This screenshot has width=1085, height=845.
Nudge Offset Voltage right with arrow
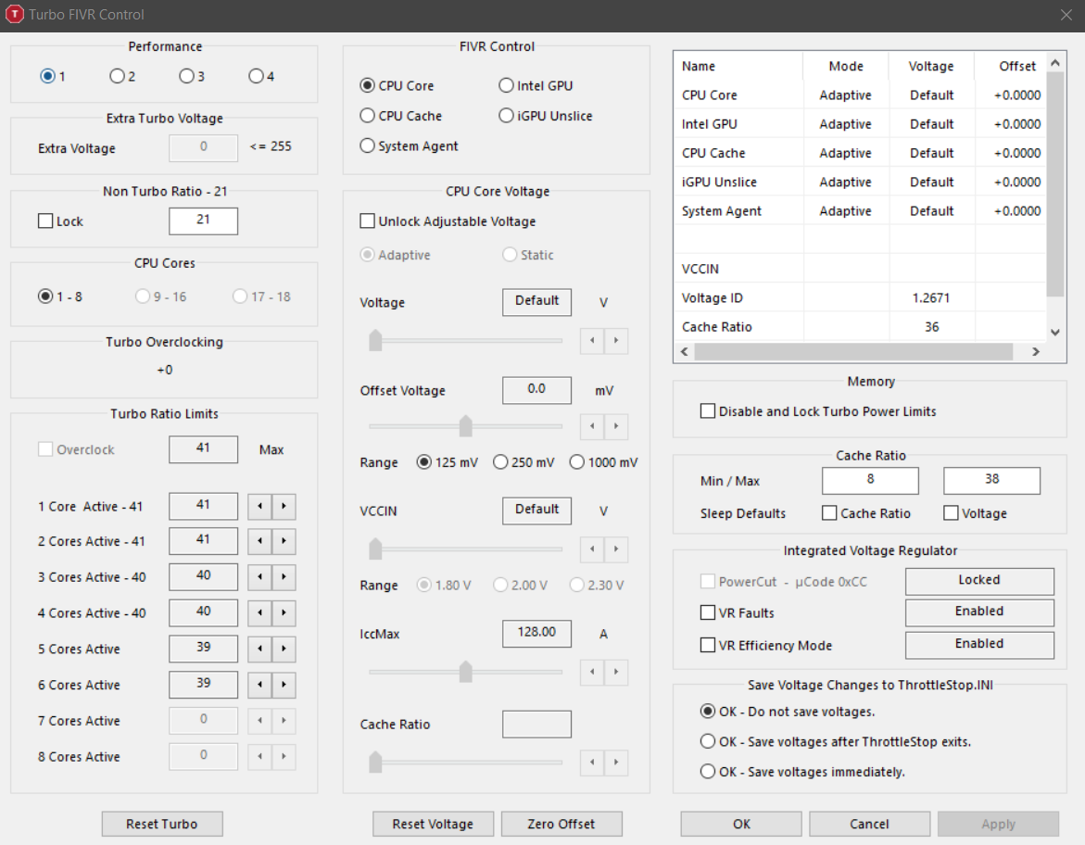point(616,425)
